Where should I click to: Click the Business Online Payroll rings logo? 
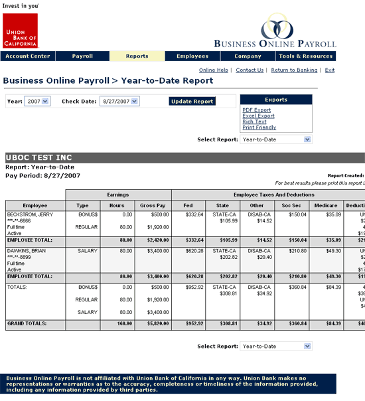277,27
